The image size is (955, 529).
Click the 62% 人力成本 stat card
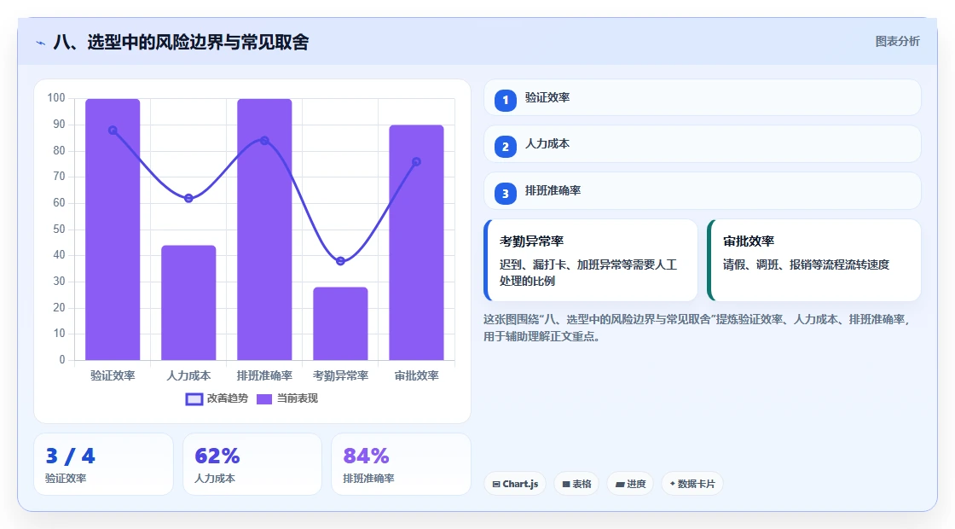click(x=252, y=464)
